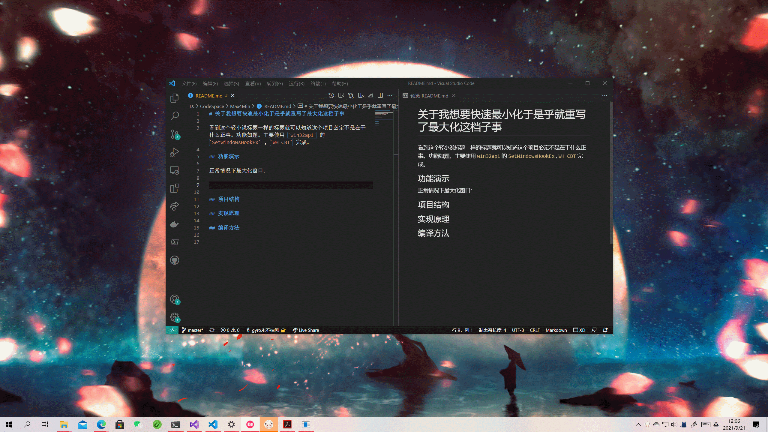This screenshot has width=768, height=432.
Task: Open the Source Control view
Action: tap(175, 134)
